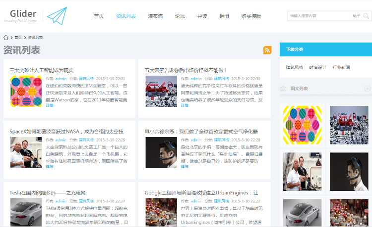This screenshot has height=227, width=372.
Task: Open the 帖子 search type dropdown
Action: 356,16
